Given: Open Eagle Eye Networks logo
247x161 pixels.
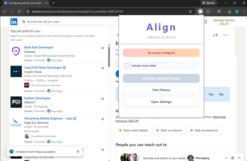Looking at the screenshot, I should [x=16, y=122].
